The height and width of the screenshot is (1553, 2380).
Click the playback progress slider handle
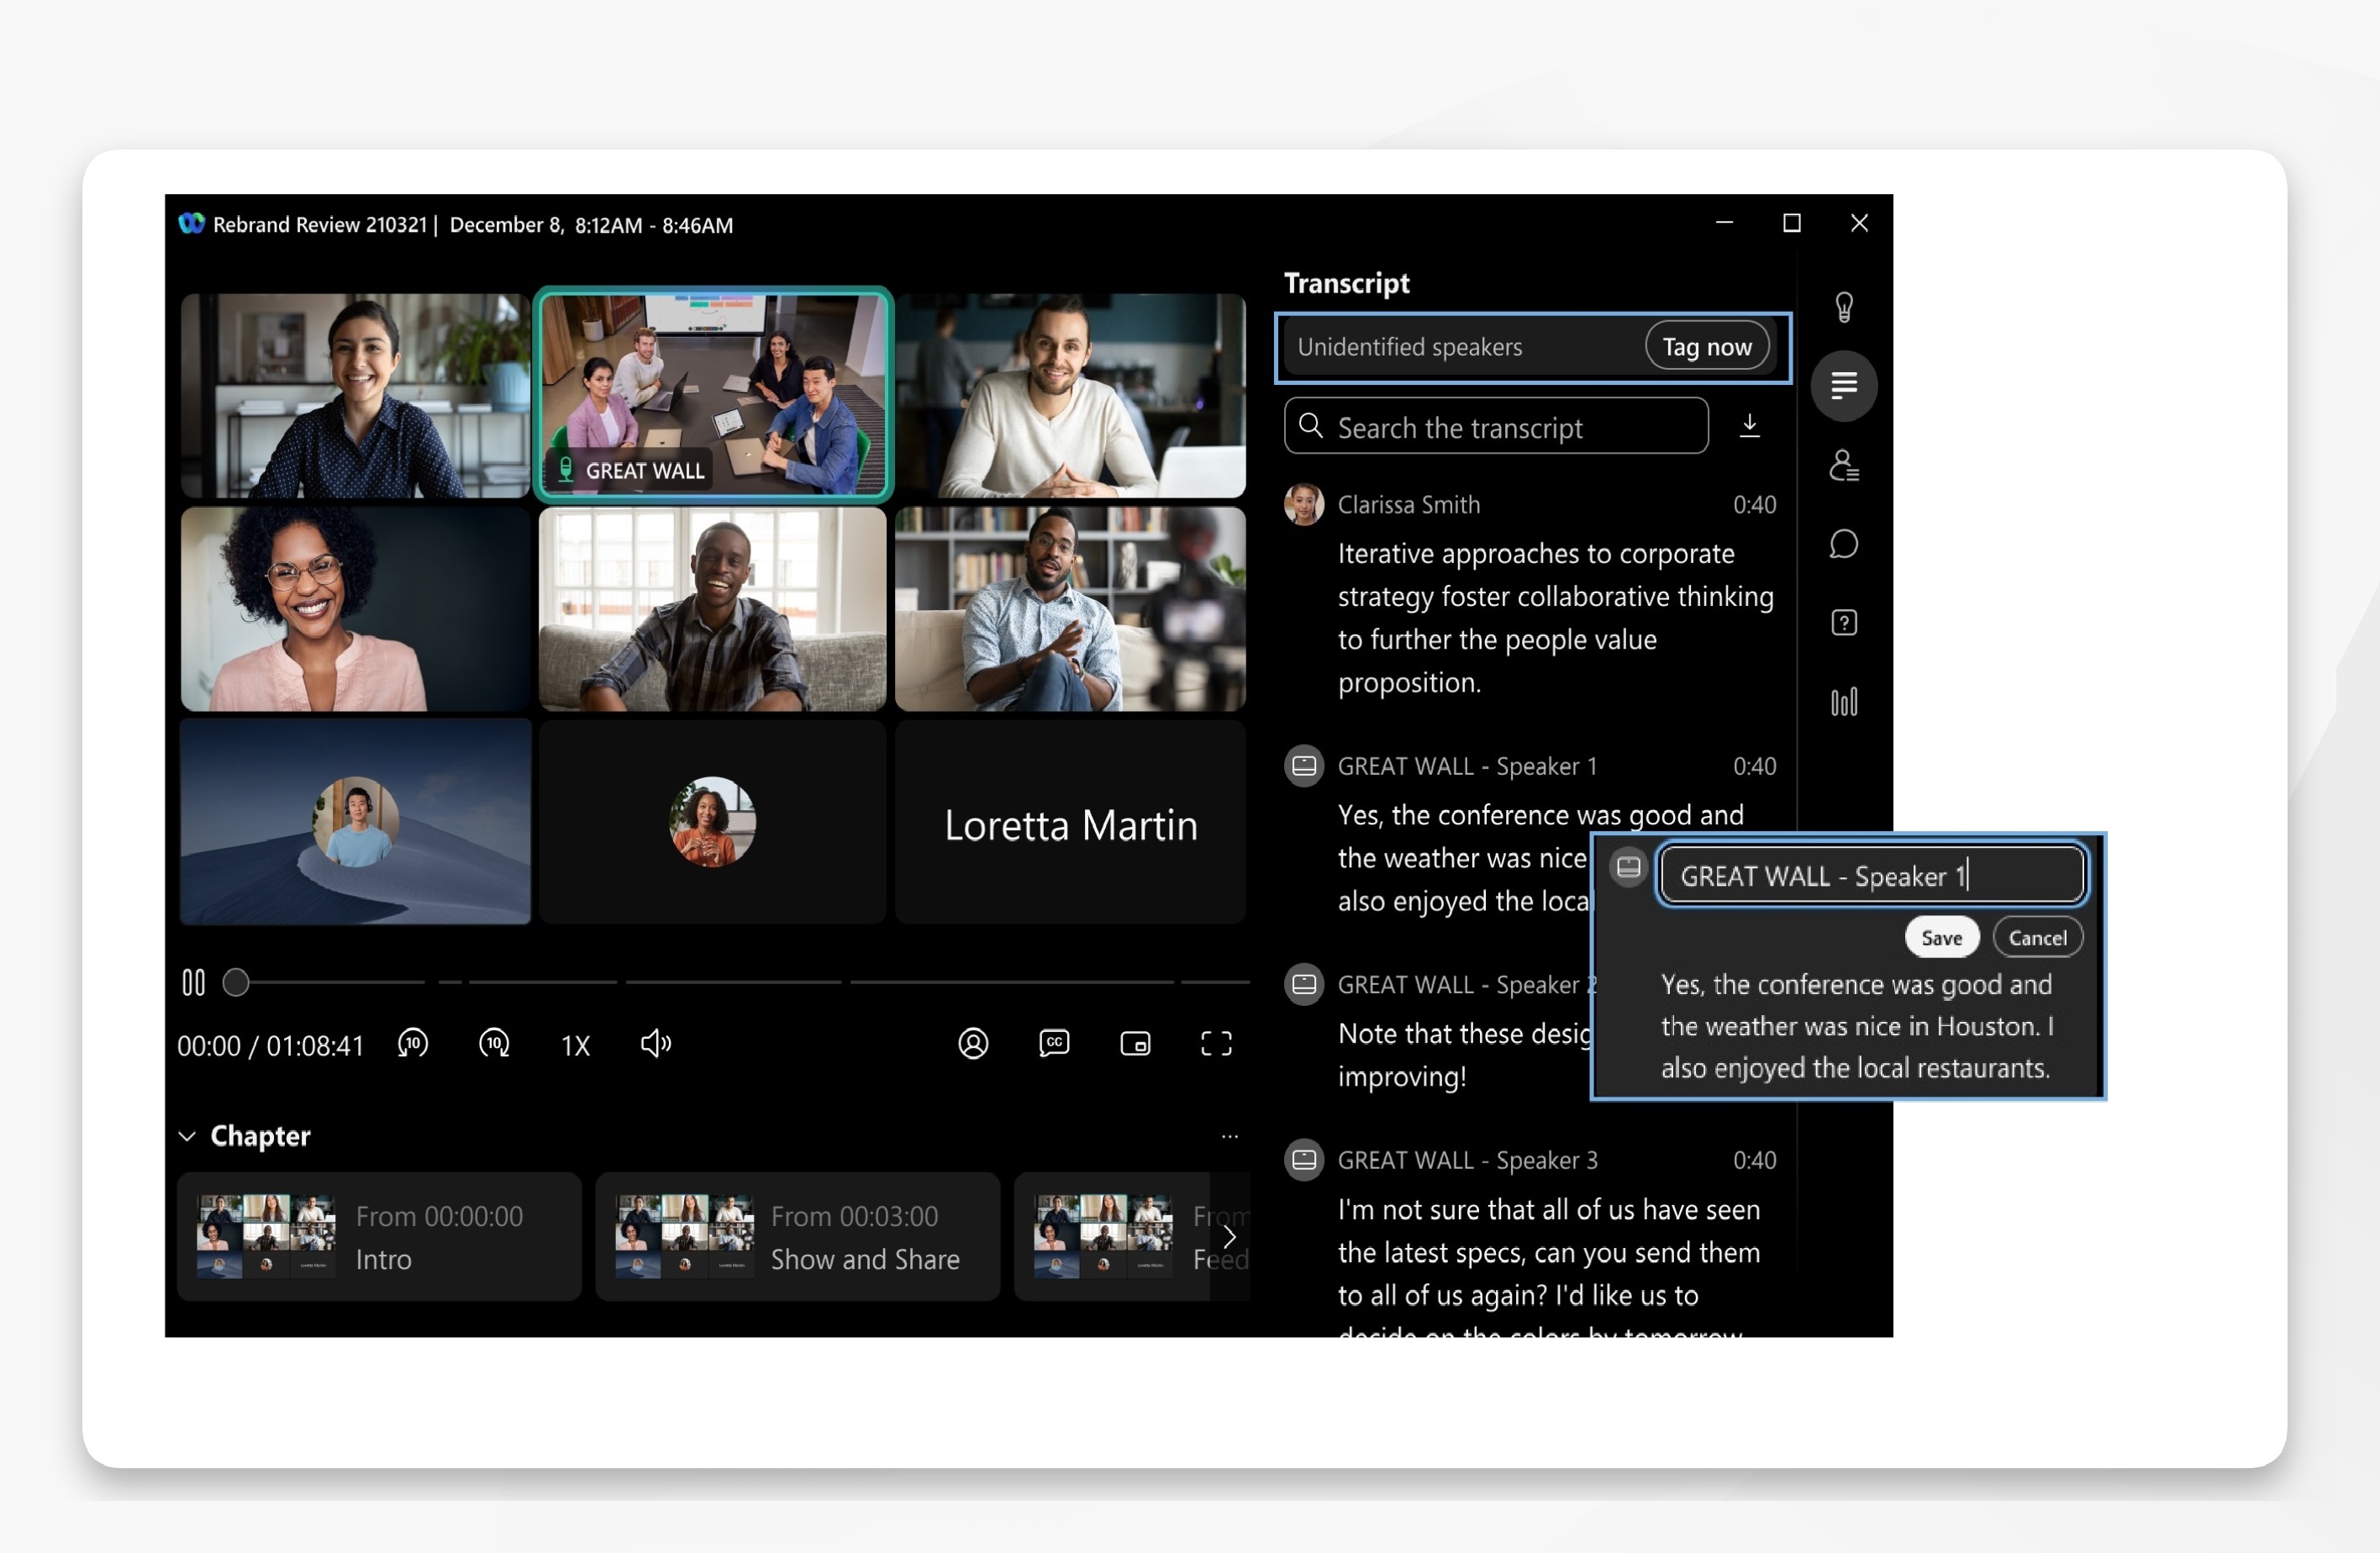coord(236,983)
